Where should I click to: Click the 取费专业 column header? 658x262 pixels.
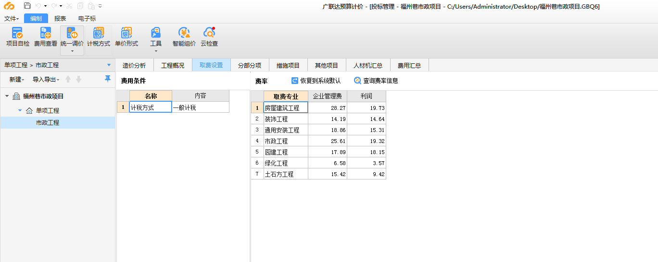[x=286, y=96]
